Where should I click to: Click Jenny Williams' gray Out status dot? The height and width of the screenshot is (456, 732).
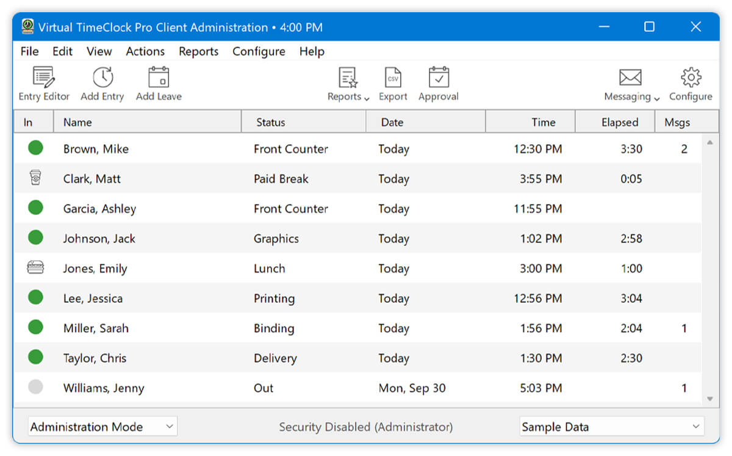(35, 388)
